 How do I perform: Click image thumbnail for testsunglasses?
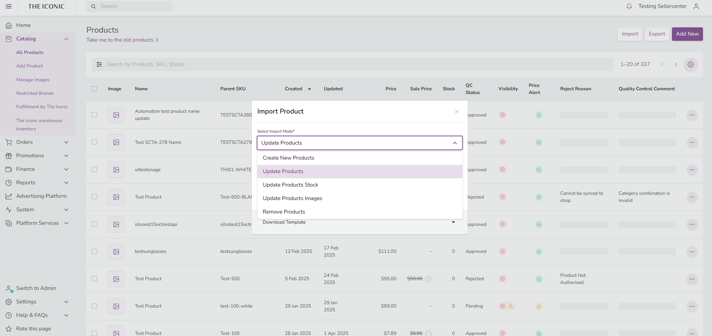116,252
